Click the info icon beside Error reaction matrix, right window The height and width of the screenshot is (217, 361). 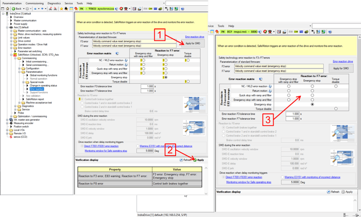coord(261,79)
